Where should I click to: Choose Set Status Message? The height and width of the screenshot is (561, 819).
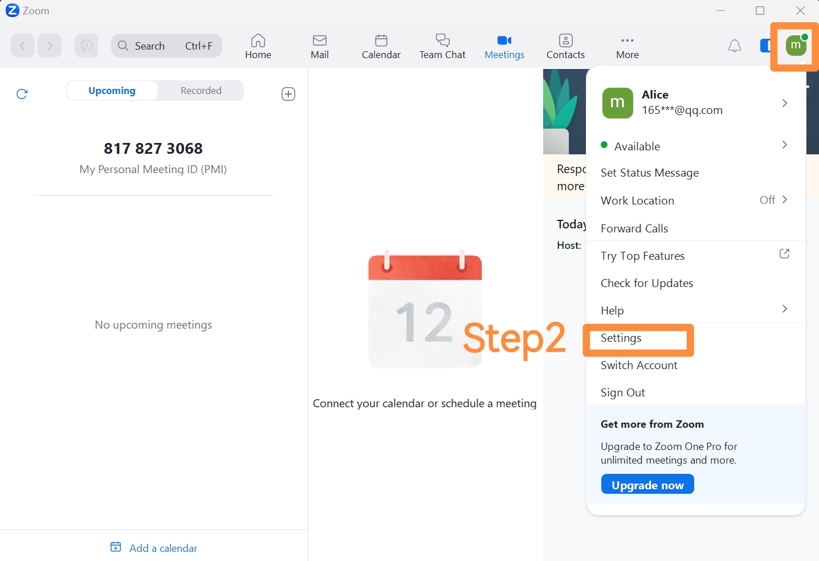649,173
